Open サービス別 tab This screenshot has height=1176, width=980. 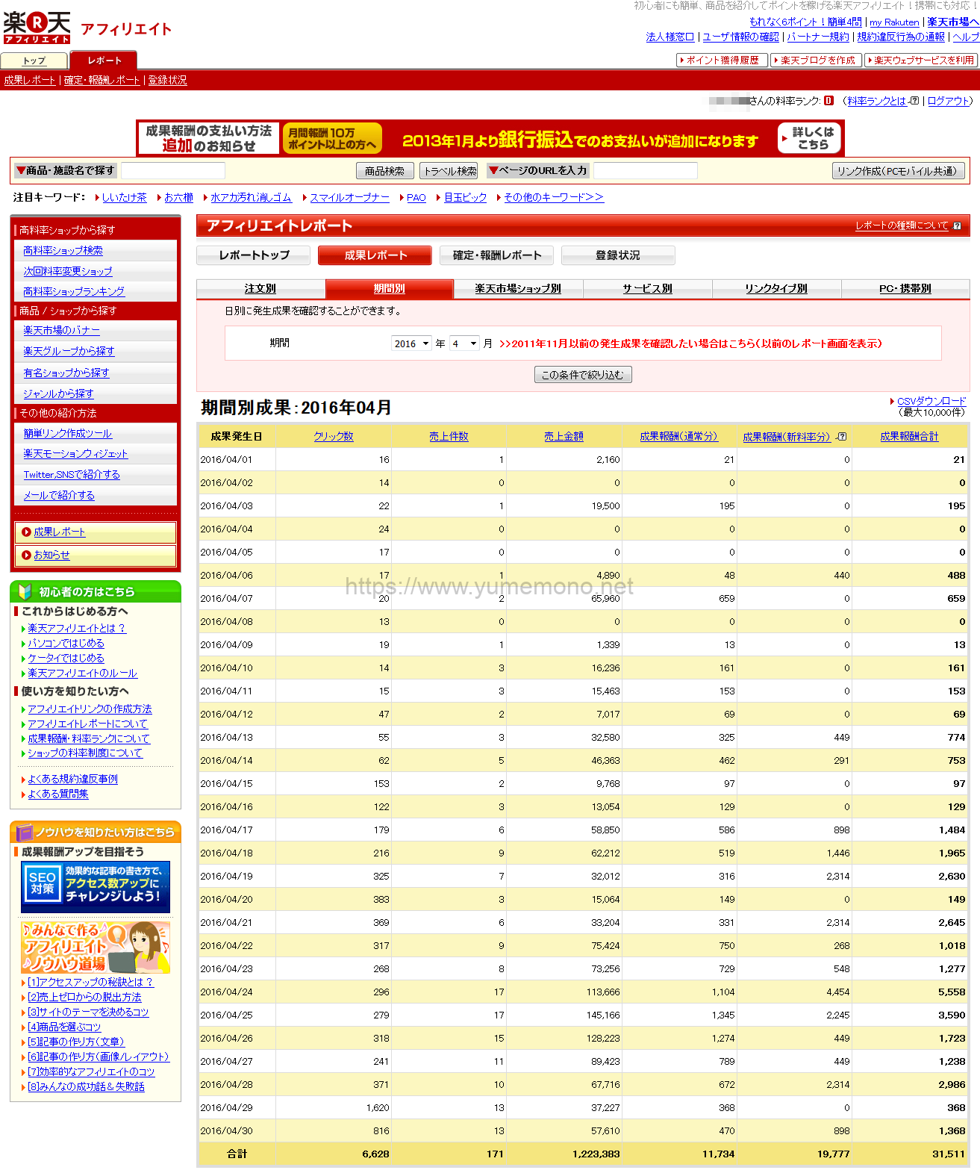(x=647, y=288)
